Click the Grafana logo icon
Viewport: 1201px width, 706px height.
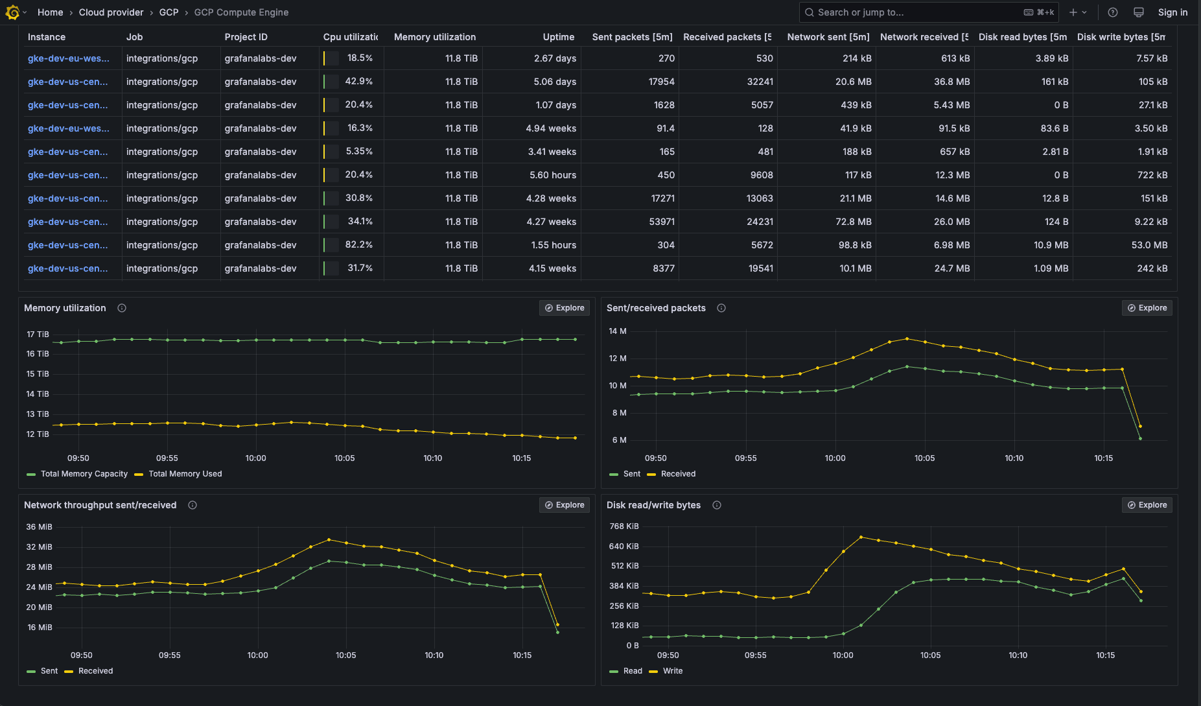pos(12,12)
